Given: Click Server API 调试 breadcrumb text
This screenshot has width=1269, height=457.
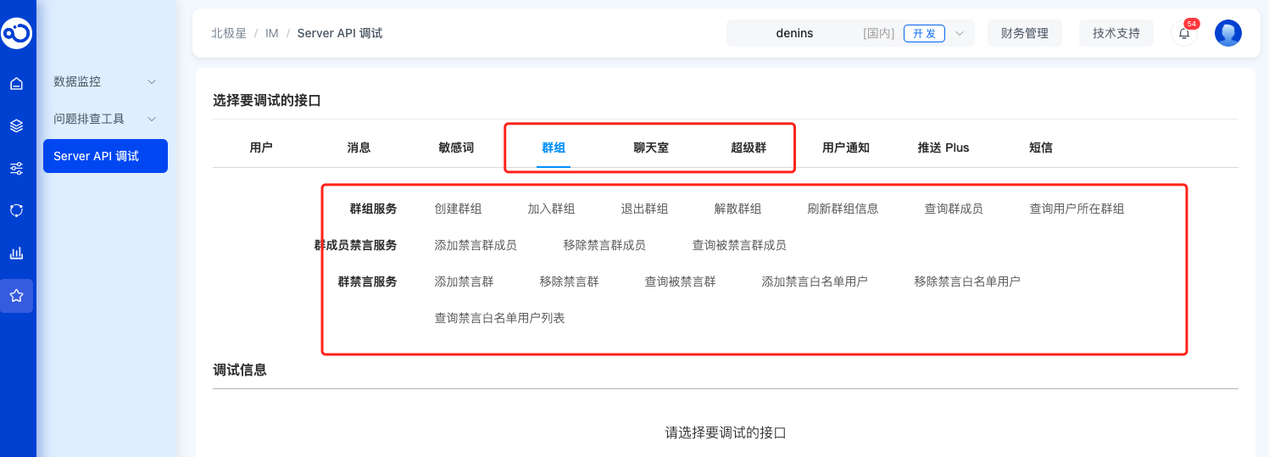Looking at the screenshot, I should [340, 33].
